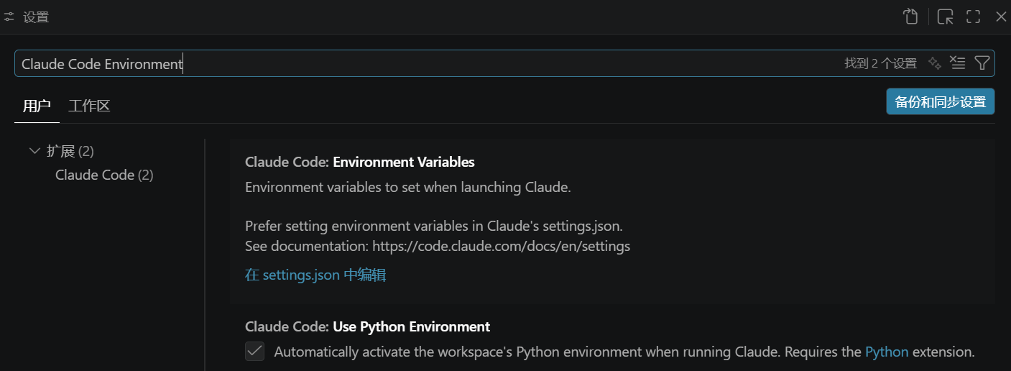The width and height of the screenshot is (1011, 371).
Task: Switch to the 工作区 tab
Action: [x=89, y=106]
